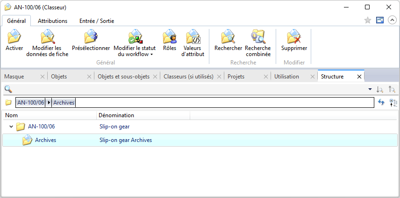Click the Présélectionner icon
The image size is (400, 198).
click(91, 36)
